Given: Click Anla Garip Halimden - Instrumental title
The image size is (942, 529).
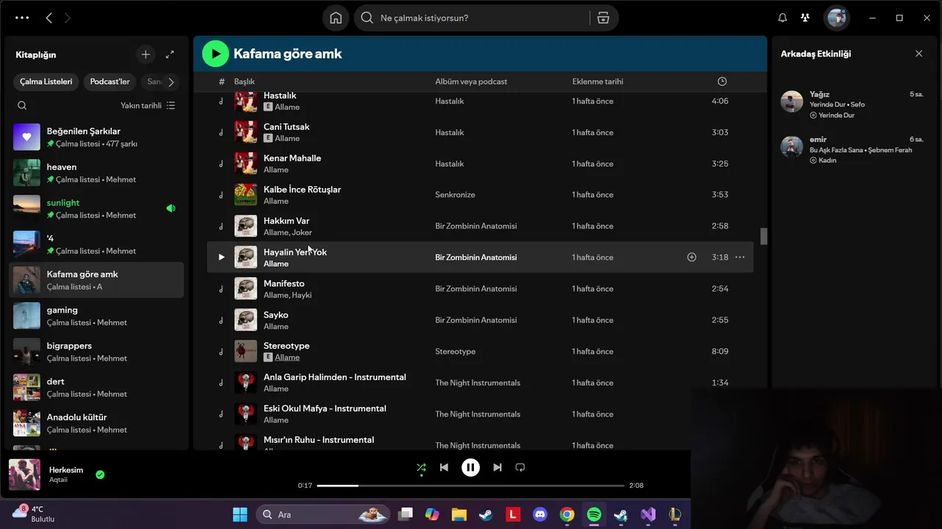Looking at the screenshot, I should (x=335, y=377).
